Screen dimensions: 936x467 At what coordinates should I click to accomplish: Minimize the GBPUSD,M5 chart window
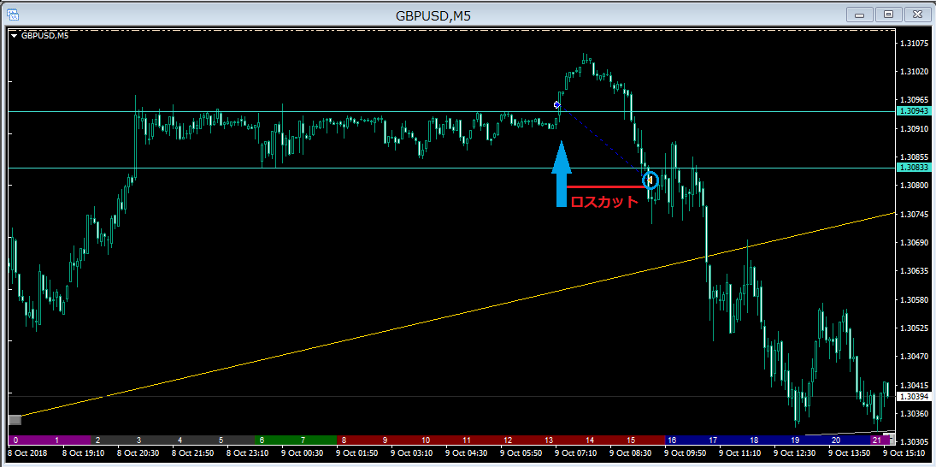(x=860, y=15)
